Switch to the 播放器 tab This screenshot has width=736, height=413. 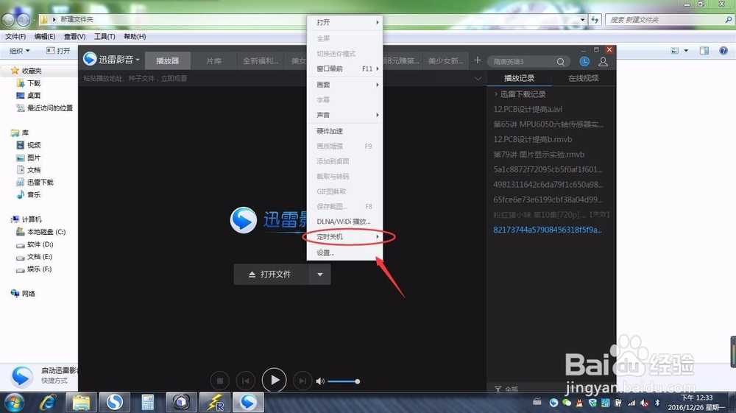pyautogui.click(x=168, y=60)
